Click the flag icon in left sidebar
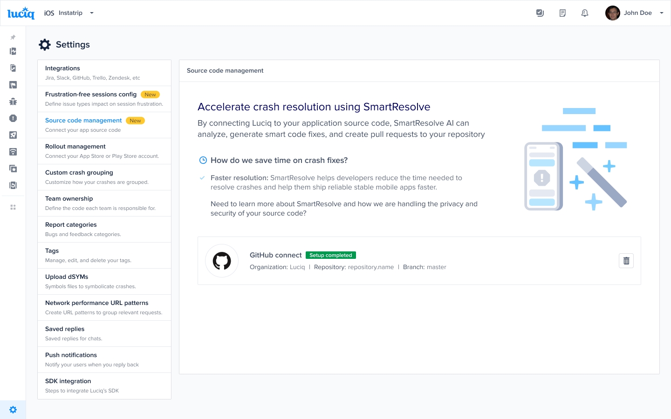671x419 pixels. coord(13,85)
